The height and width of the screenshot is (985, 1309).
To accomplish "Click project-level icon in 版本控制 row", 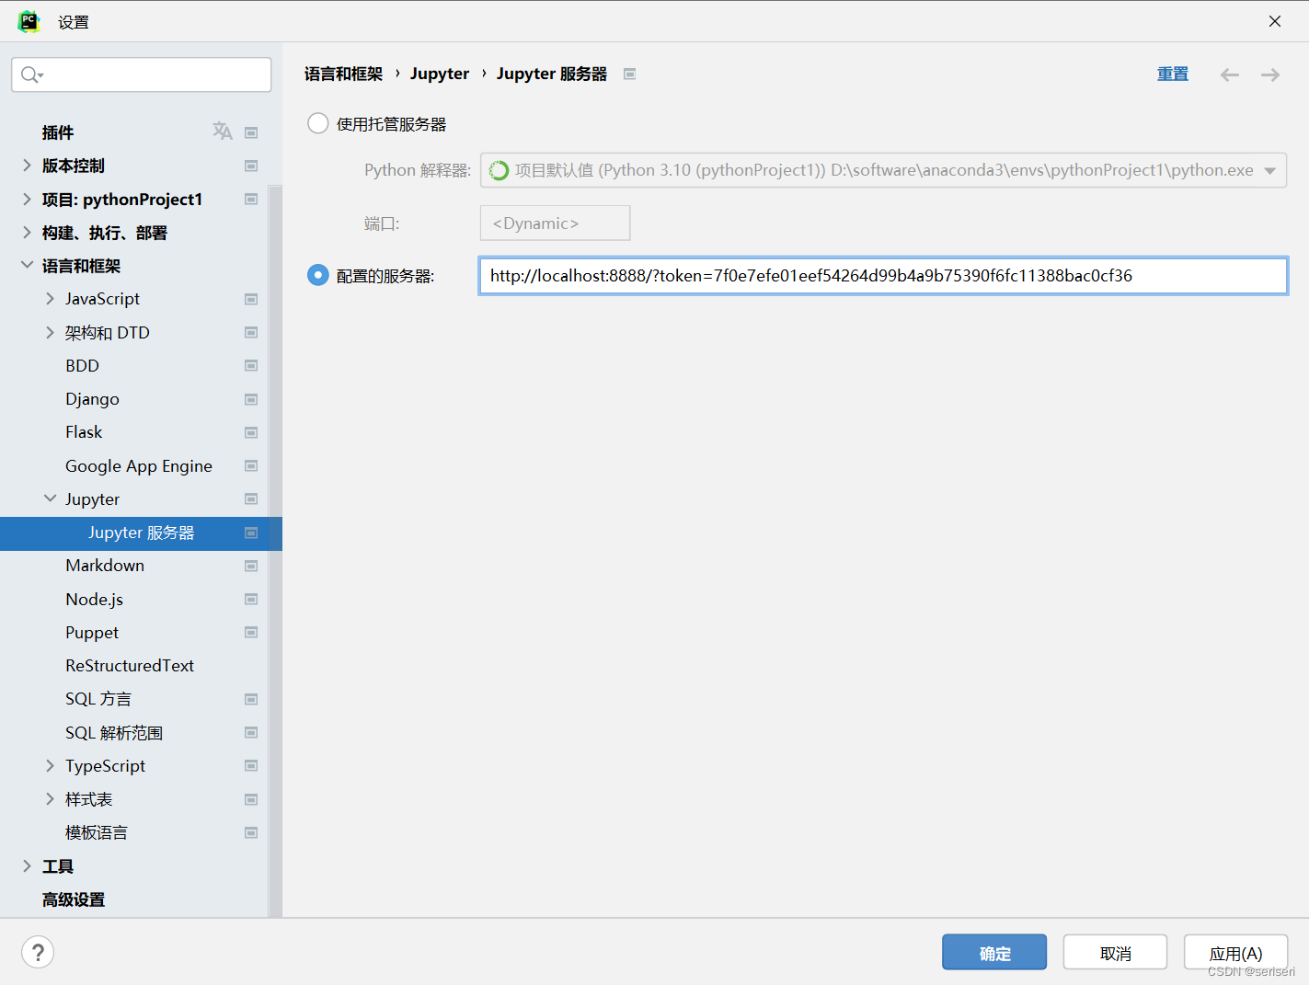I will click(x=251, y=166).
